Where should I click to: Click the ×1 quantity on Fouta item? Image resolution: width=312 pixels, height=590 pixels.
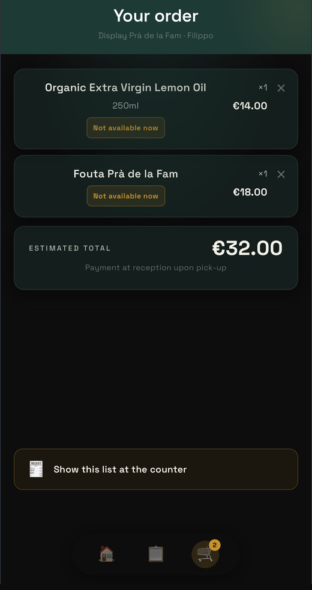pos(263,174)
